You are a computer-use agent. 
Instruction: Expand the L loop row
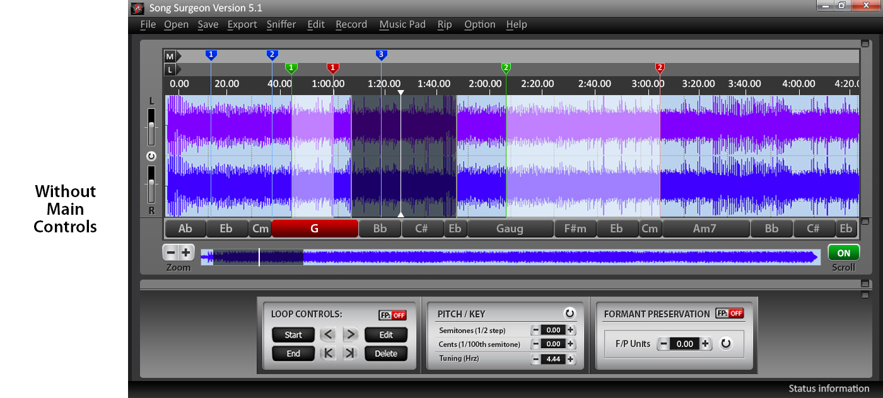pyautogui.click(x=173, y=69)
